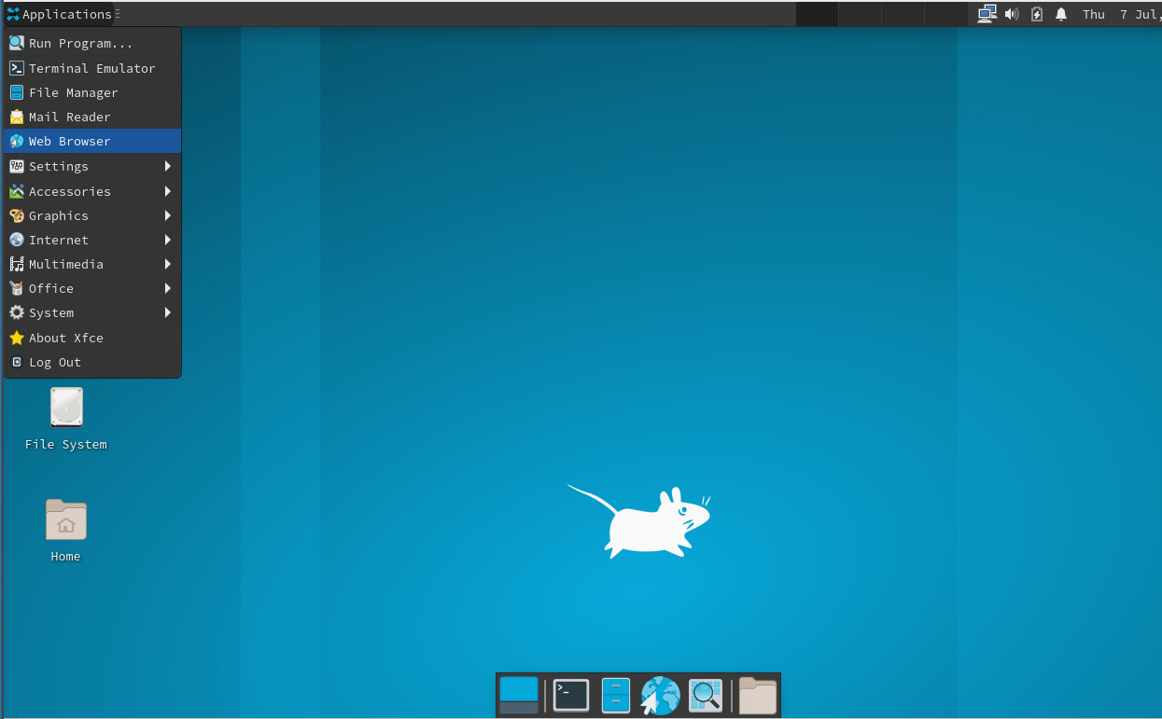Click the battery indicator in the panel
Image resolution: width=1162 pixels, height=719 pixels.
pyautogui.click(x=1037, y=14)
